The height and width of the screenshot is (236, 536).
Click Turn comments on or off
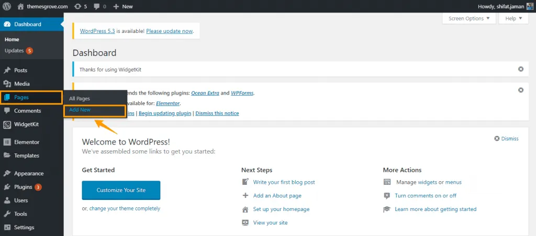426,196
